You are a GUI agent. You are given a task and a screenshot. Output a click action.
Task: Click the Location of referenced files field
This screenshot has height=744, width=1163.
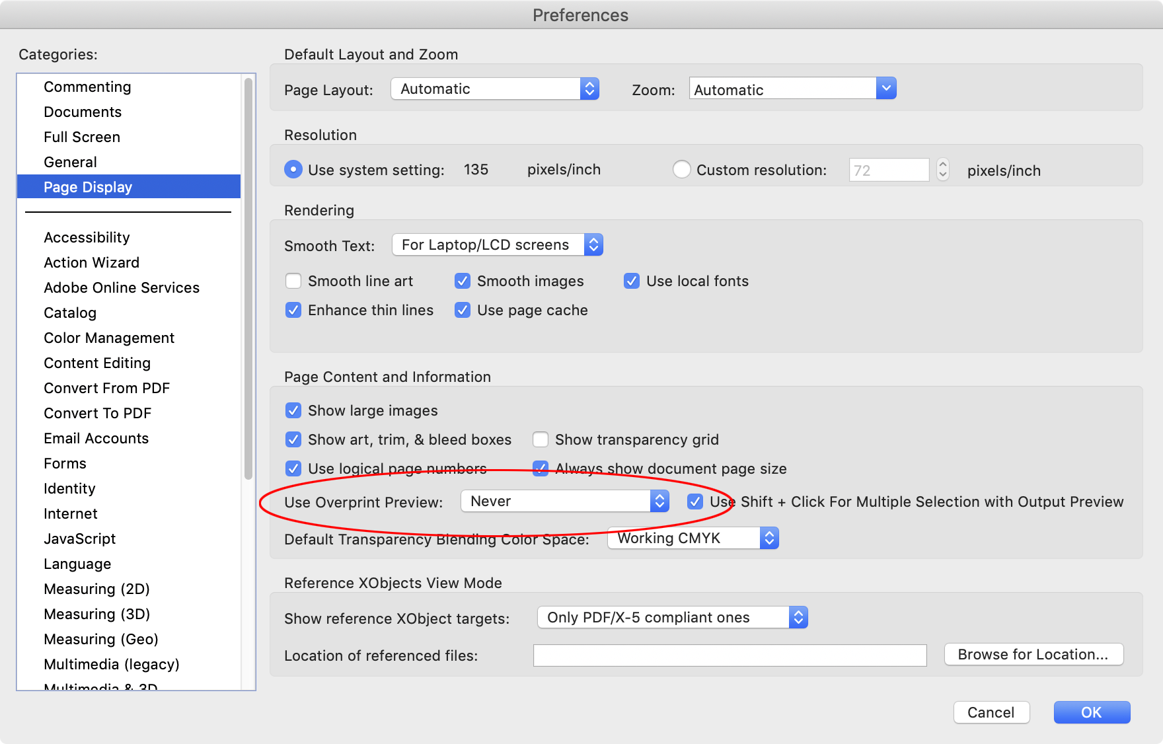[x=730, y=655]
